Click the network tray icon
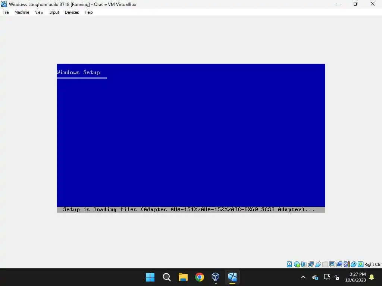382x286 pixels. (327, 277)
